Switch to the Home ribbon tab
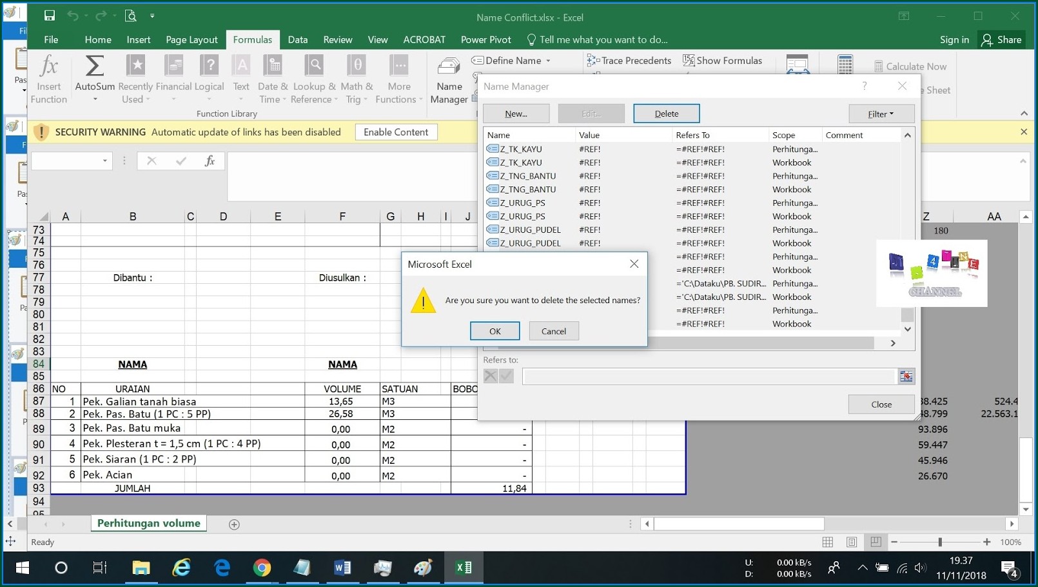The height and width of the screenshot is (587, 1038). pos(98,39)
